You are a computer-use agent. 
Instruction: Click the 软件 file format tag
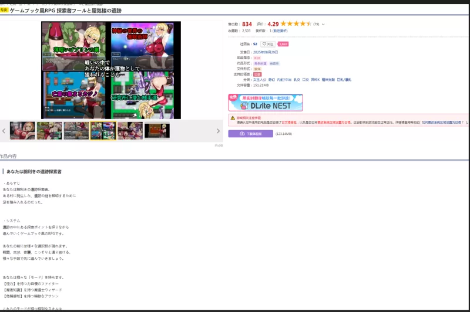point(257,69)
